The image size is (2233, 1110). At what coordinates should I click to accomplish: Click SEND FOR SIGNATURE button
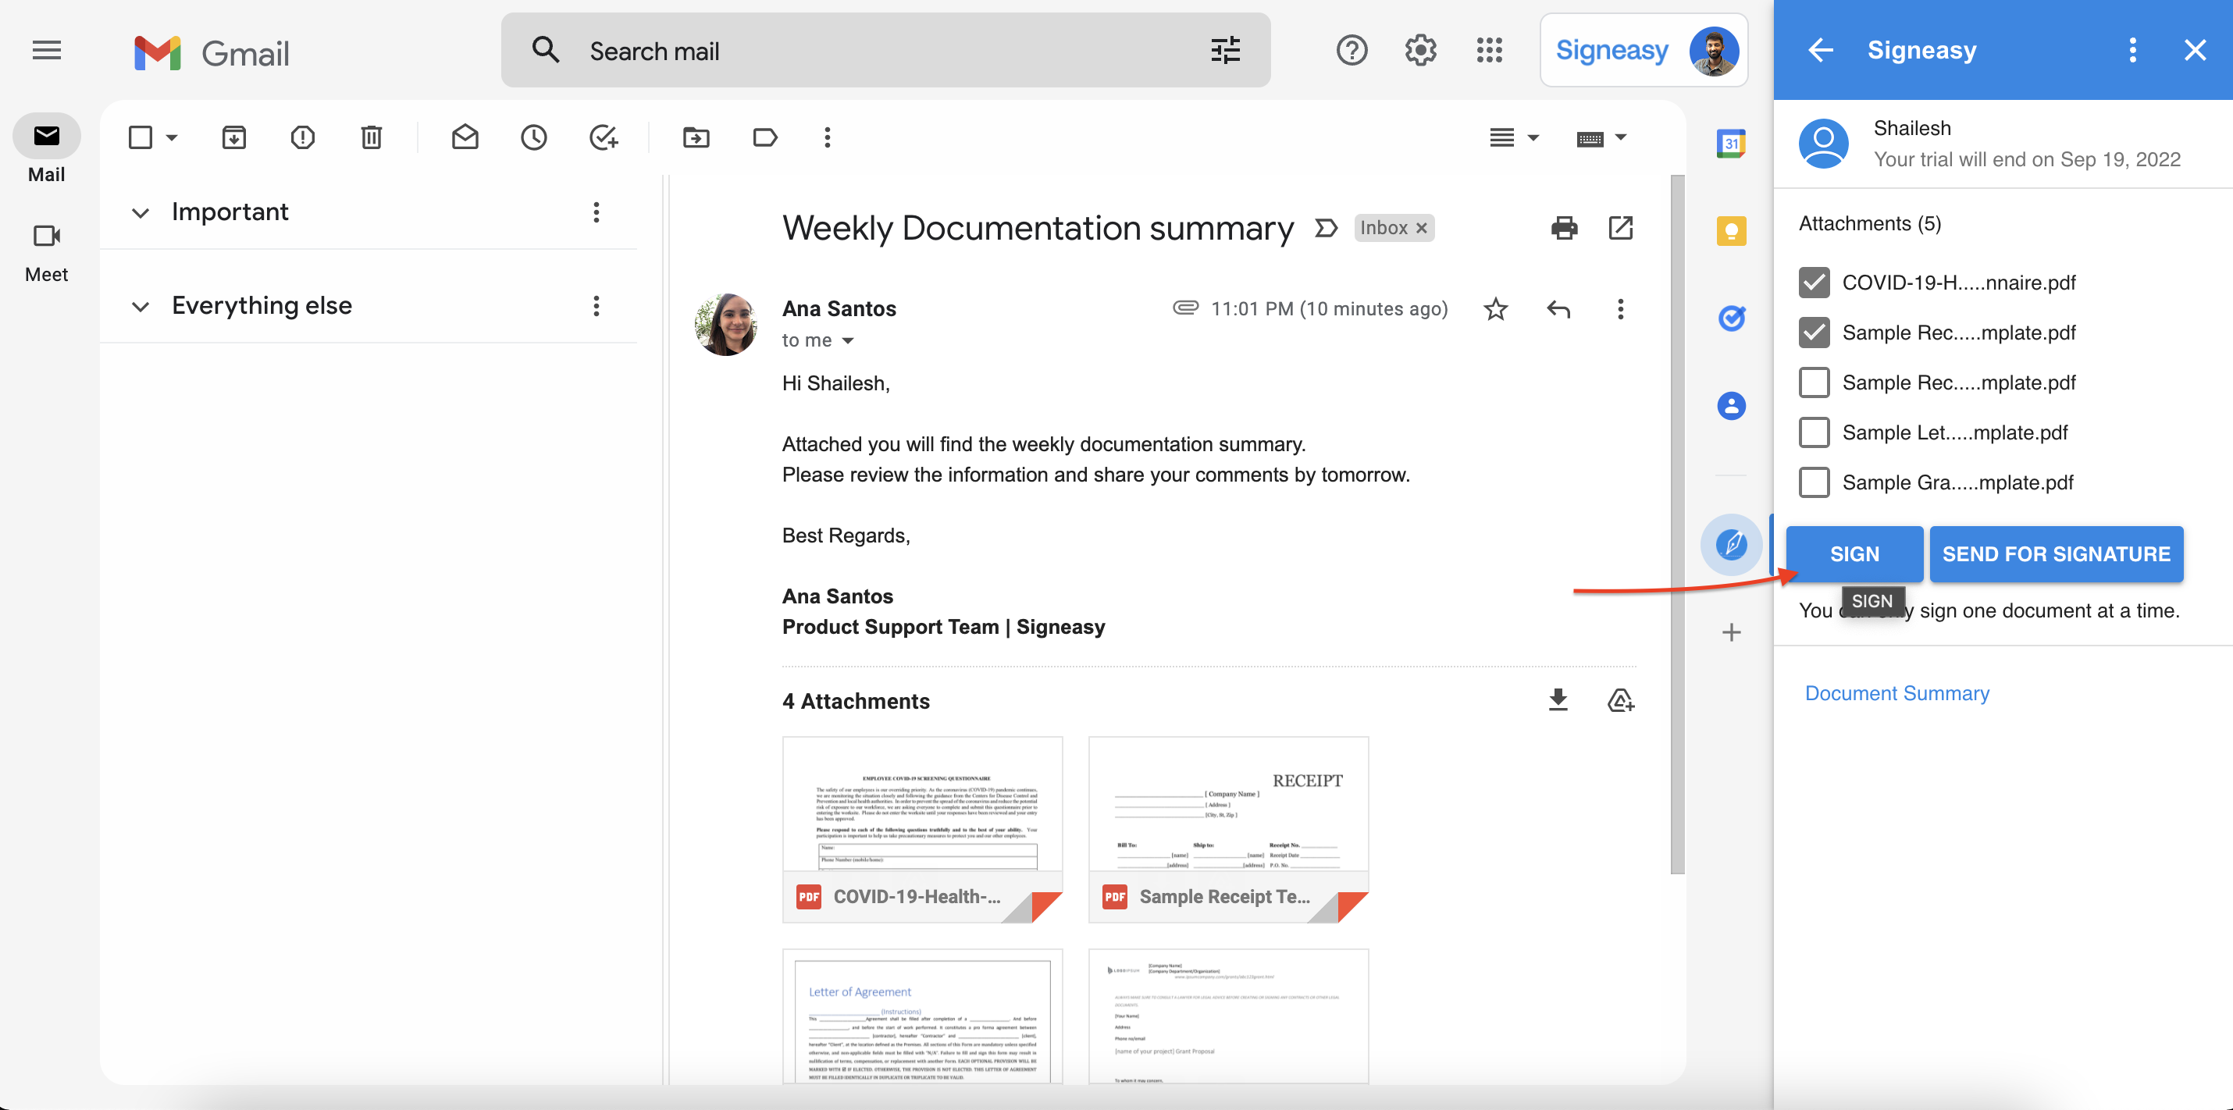click(2057, 553)
